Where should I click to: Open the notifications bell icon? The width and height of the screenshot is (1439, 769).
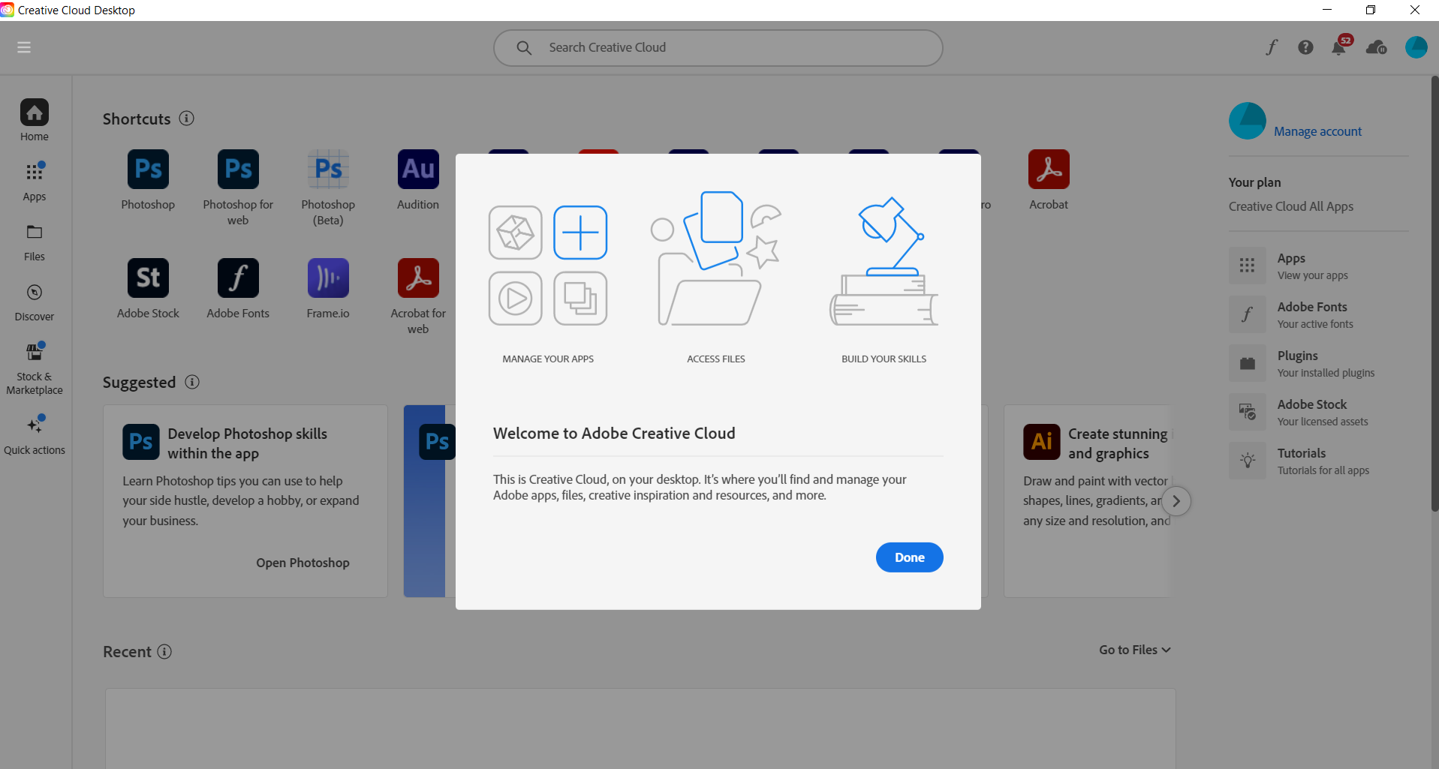tap(1338, 48)
